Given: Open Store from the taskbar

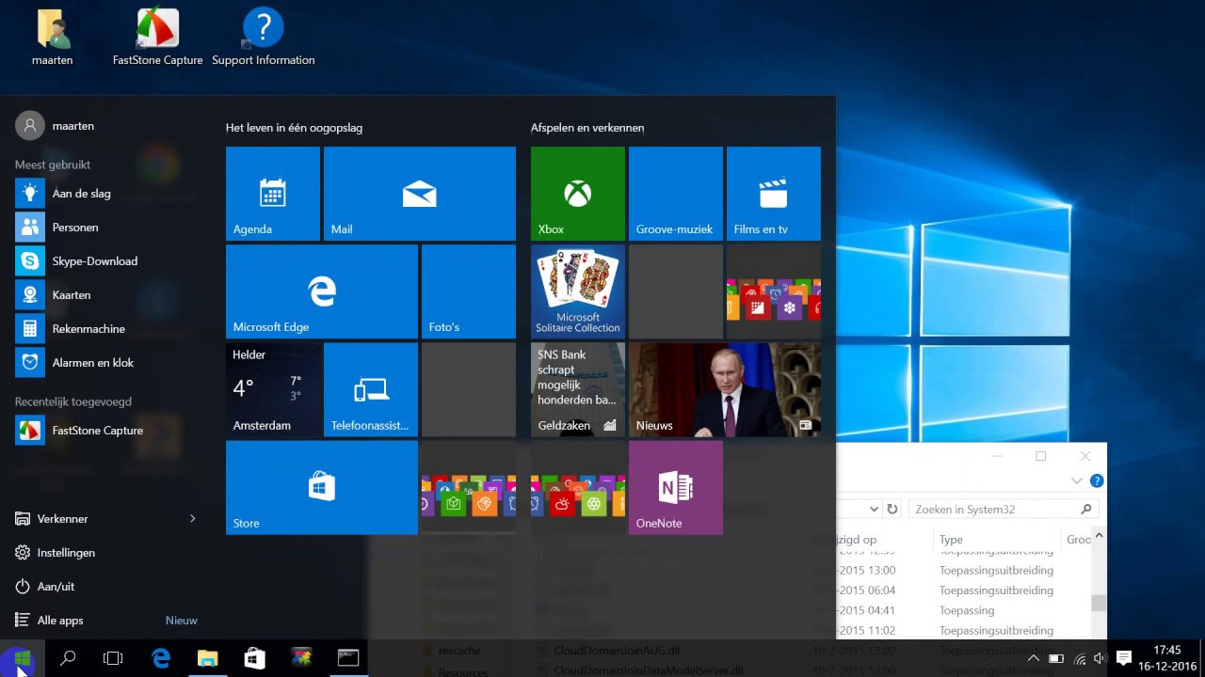Looking at the screenshot, I should (255, 658).
